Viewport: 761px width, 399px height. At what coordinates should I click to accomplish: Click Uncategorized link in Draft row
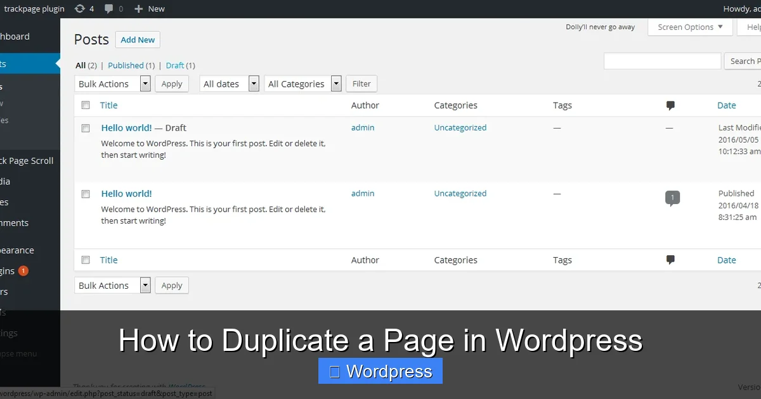(x=460, y=128)
